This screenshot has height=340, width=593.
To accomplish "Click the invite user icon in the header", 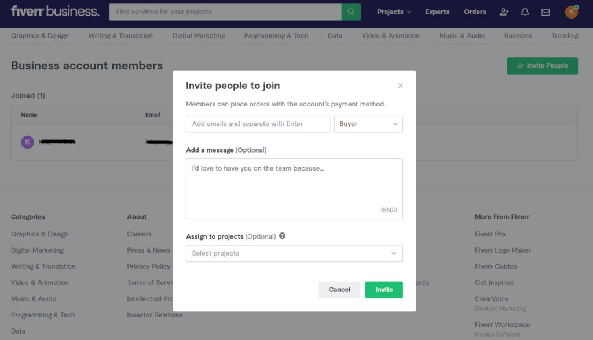I will [x=504, y=12].
